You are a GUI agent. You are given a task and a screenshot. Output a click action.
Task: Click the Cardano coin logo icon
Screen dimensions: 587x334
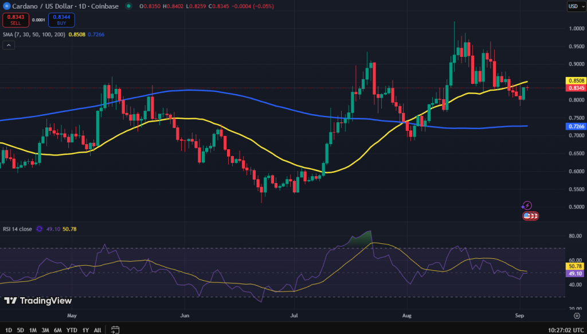(x=7, y=6)
